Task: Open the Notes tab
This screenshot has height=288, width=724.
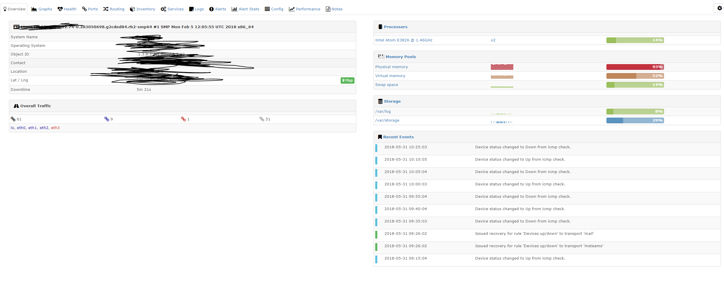Action: (334, 9)
